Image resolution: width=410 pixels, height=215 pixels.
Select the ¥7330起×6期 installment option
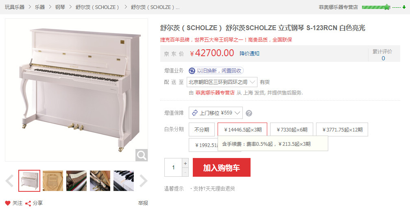click(292, 129)
